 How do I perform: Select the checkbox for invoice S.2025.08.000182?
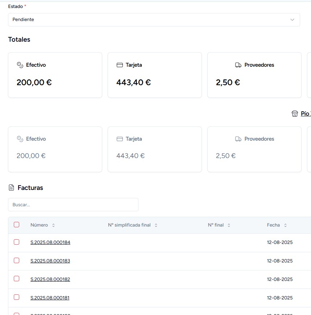[16, 279]
